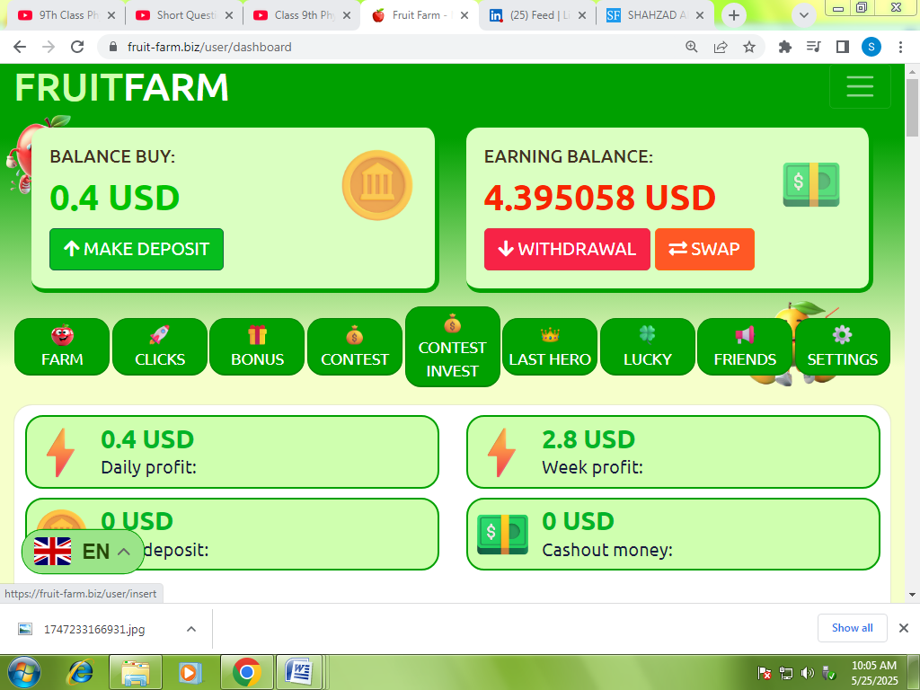The width and height of the screenshot is (920, 690).
Task: Open the CLICKS rocket section
Action: pos(160,347)
